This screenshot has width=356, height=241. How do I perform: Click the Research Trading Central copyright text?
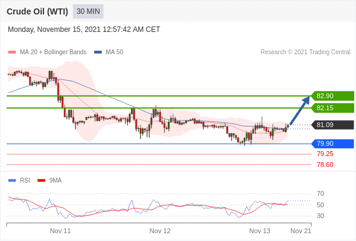pos(305,52)
